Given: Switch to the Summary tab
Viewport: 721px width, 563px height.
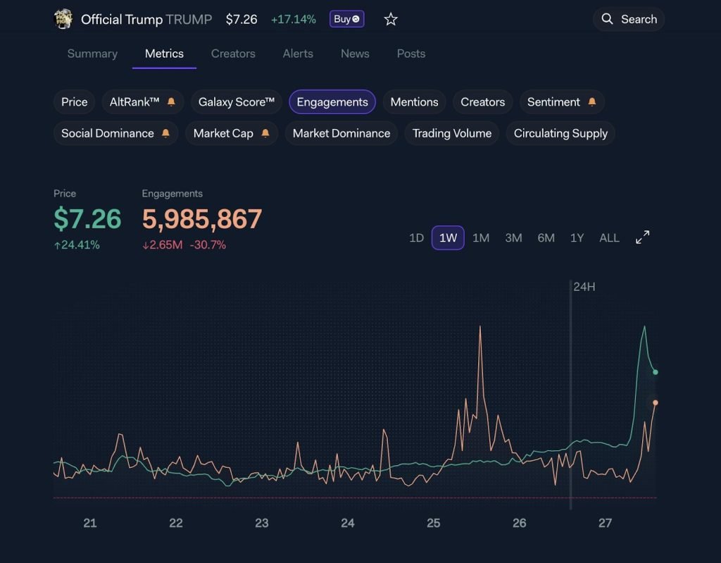Looking at the screenshot, I should pyautogui.click(x=92, y=54).
